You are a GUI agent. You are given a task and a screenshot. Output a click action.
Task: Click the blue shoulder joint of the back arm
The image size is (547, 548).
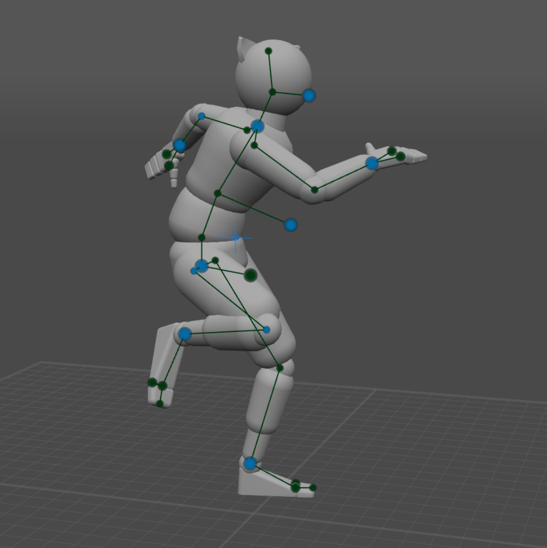(201, 116)
